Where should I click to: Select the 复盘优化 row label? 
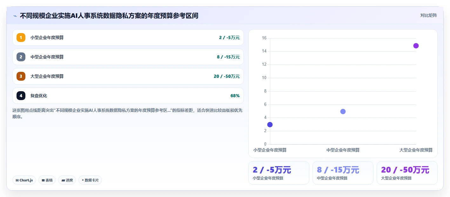[x=39, y=96]
